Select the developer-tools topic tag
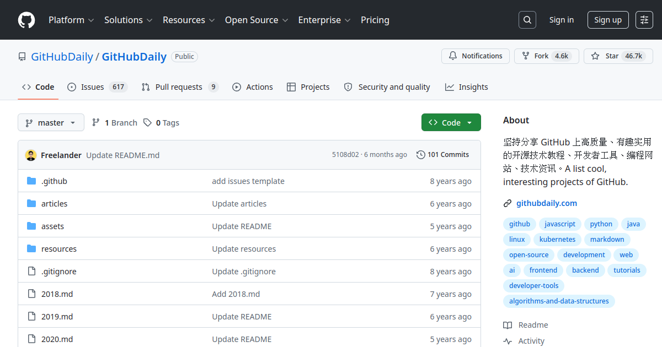662x347 pixels. click(534, 286)
